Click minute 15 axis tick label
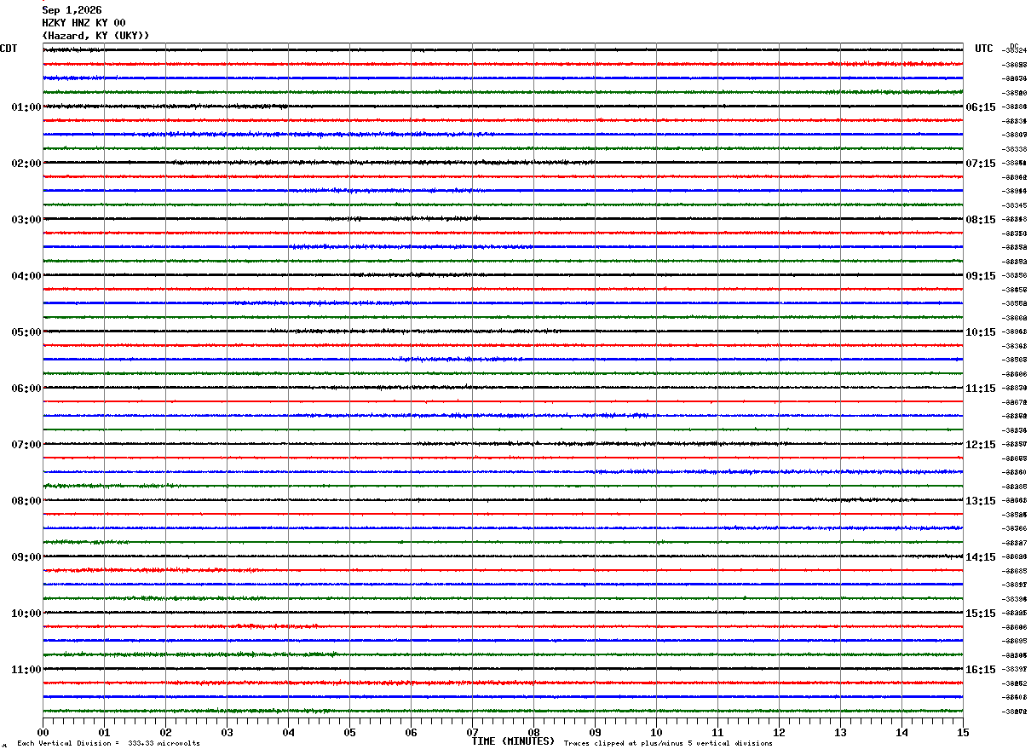The image size is (1031, 755). (x=963, y=732)
